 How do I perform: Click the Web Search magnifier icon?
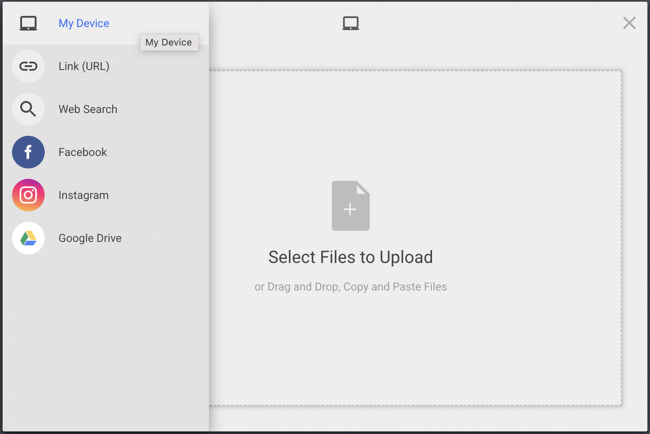click(28, 109)
